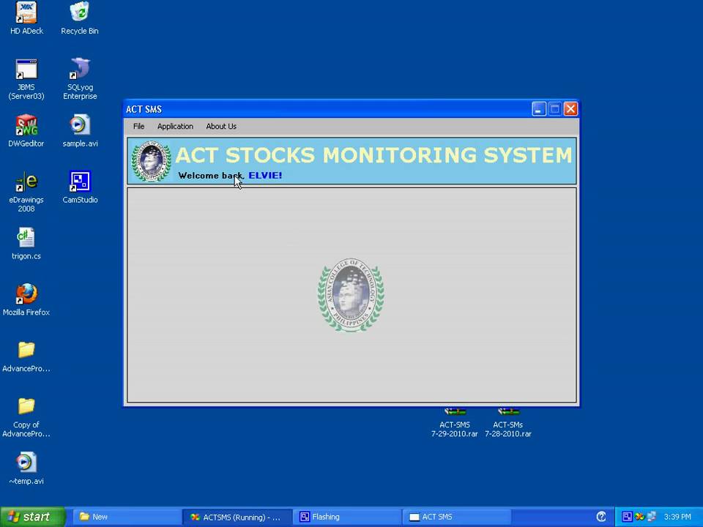Viewport: 703px width, 527px height.
Task: Select the SQLyog Enterprise shortcut
Action: click(80, 79)
